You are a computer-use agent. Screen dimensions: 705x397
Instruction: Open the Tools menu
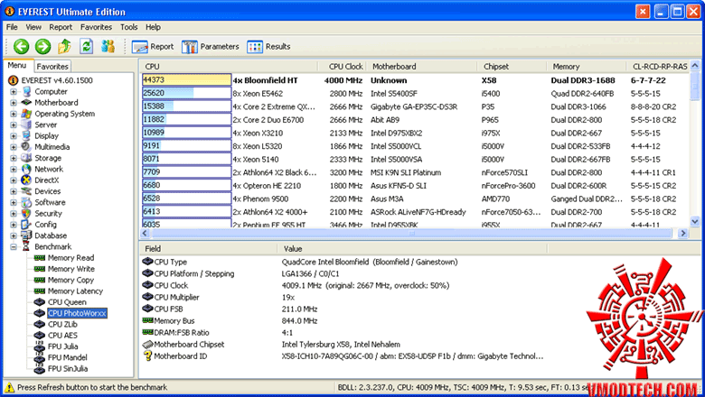point(129,27)
